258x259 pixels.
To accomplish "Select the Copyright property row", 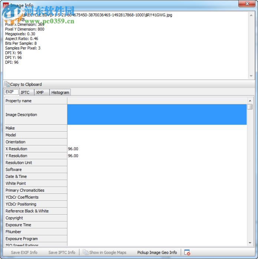I will (x=36, y=218).
